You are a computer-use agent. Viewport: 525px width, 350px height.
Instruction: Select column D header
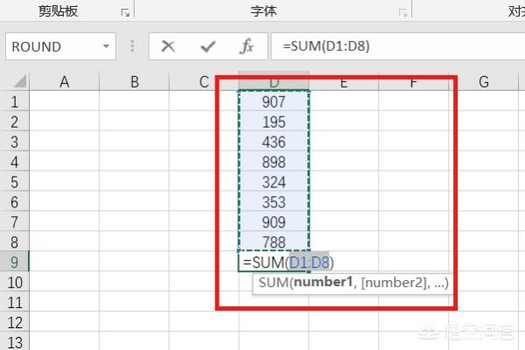(x=274, y=81)
